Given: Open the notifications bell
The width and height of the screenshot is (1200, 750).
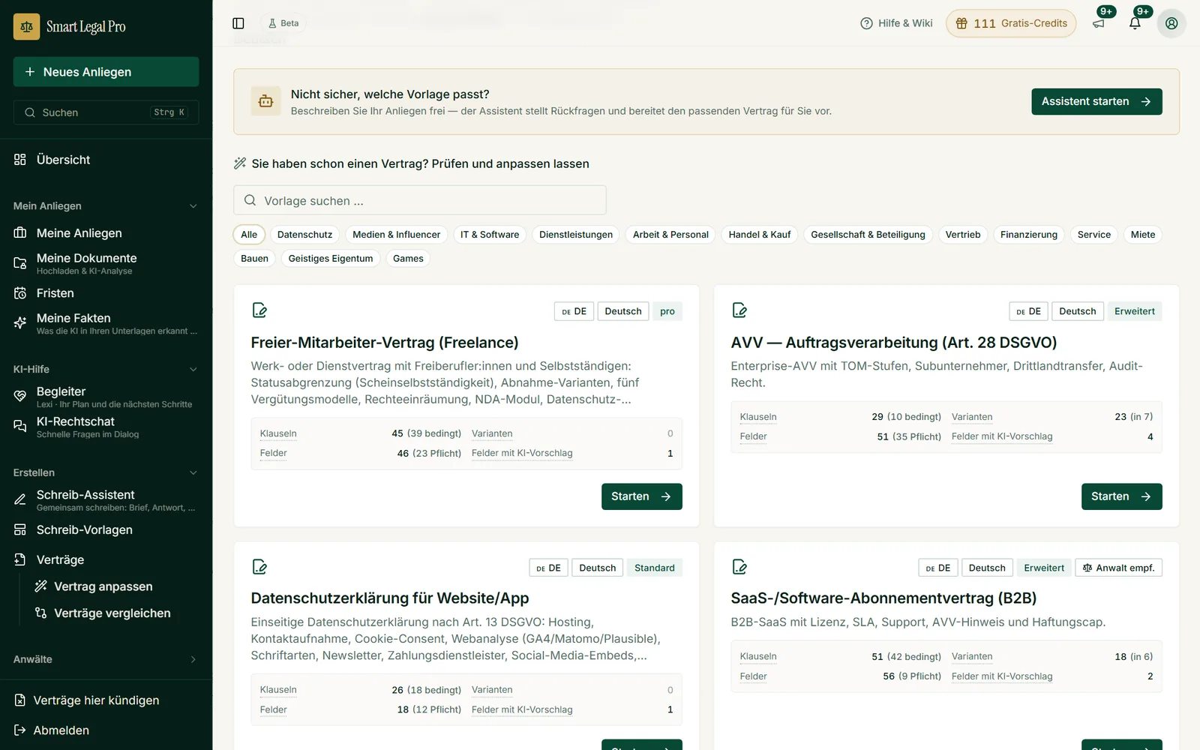Looking at the screenshot, I should pos(1135,23).
